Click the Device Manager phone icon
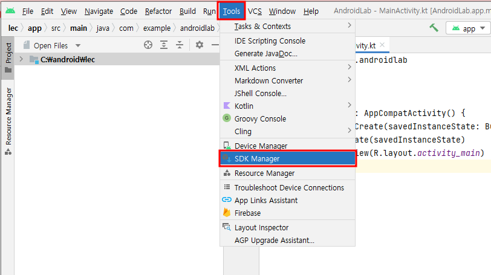Image resolution: width=491 pixels, height=275 pixels. [227, 146]
